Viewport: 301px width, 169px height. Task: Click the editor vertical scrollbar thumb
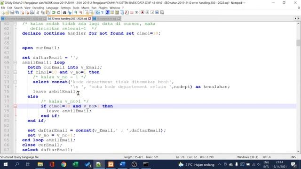click(298, 43)
